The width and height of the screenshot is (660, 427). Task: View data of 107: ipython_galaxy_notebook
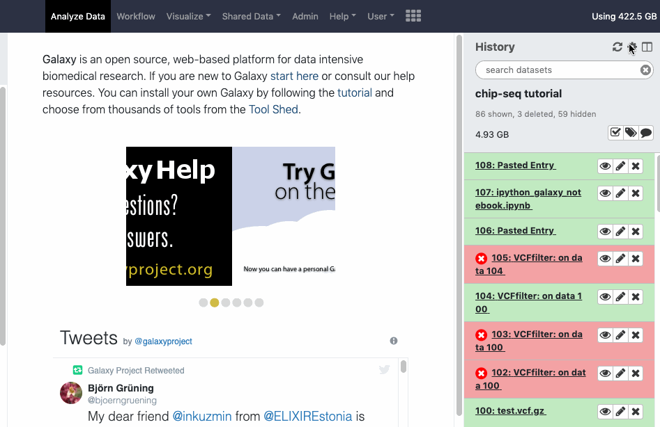[x=605, y=193]
